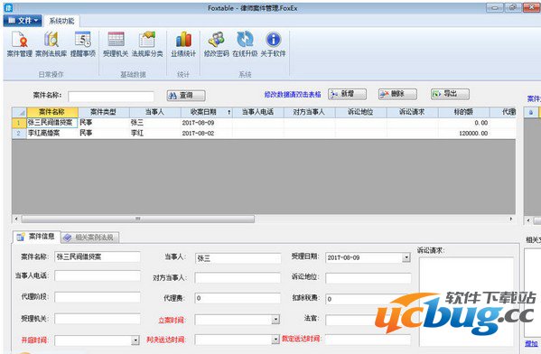Switch to 相关案例法规 tab
Viewport: 541px width, 354px height.
[89, 238]
